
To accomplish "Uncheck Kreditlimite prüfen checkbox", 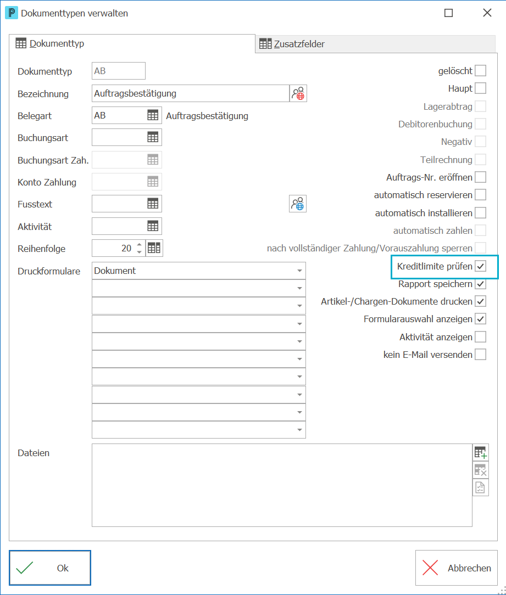I will (481, 266).
